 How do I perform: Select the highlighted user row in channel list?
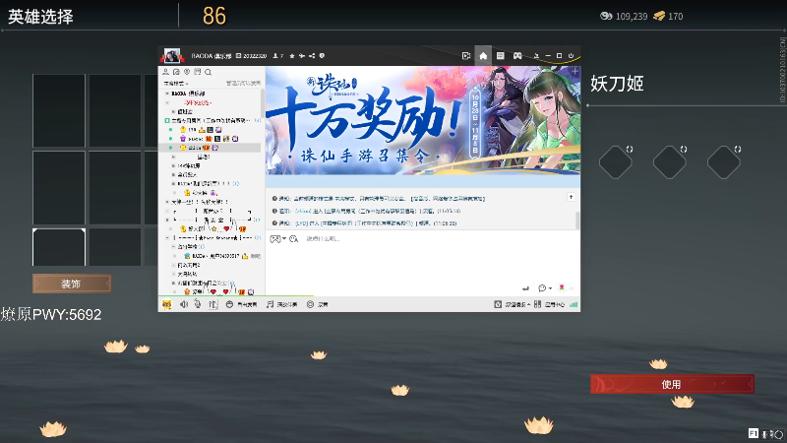point(210,148)
